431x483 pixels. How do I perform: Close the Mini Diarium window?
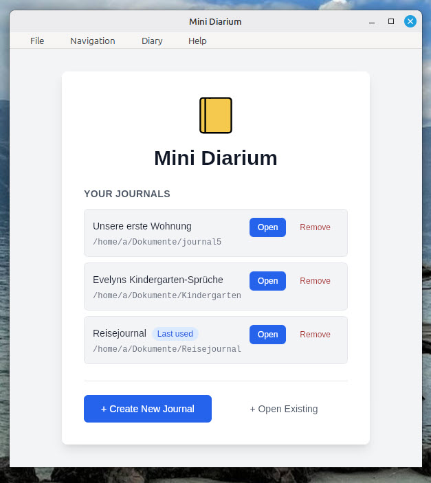pyautogui.click(x=410, y=21)
